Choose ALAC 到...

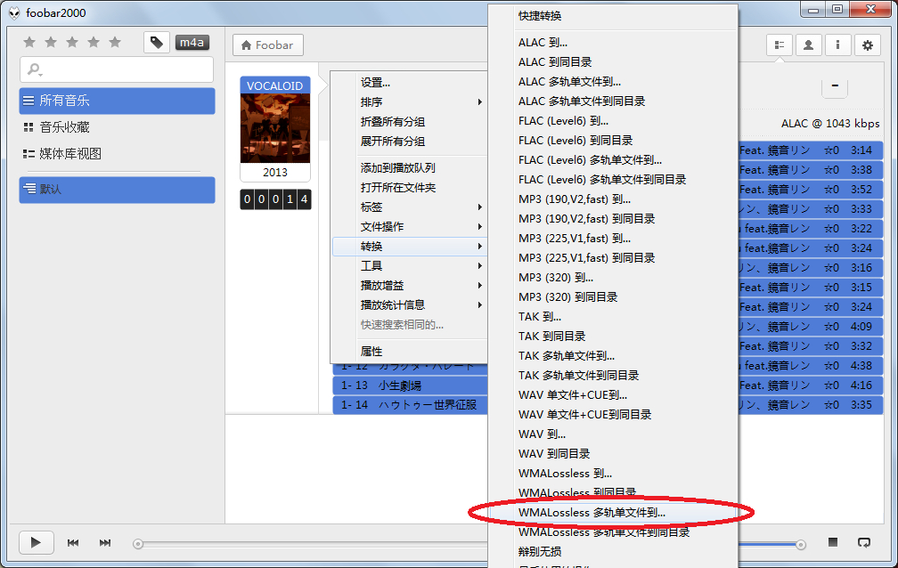[613, 43]
